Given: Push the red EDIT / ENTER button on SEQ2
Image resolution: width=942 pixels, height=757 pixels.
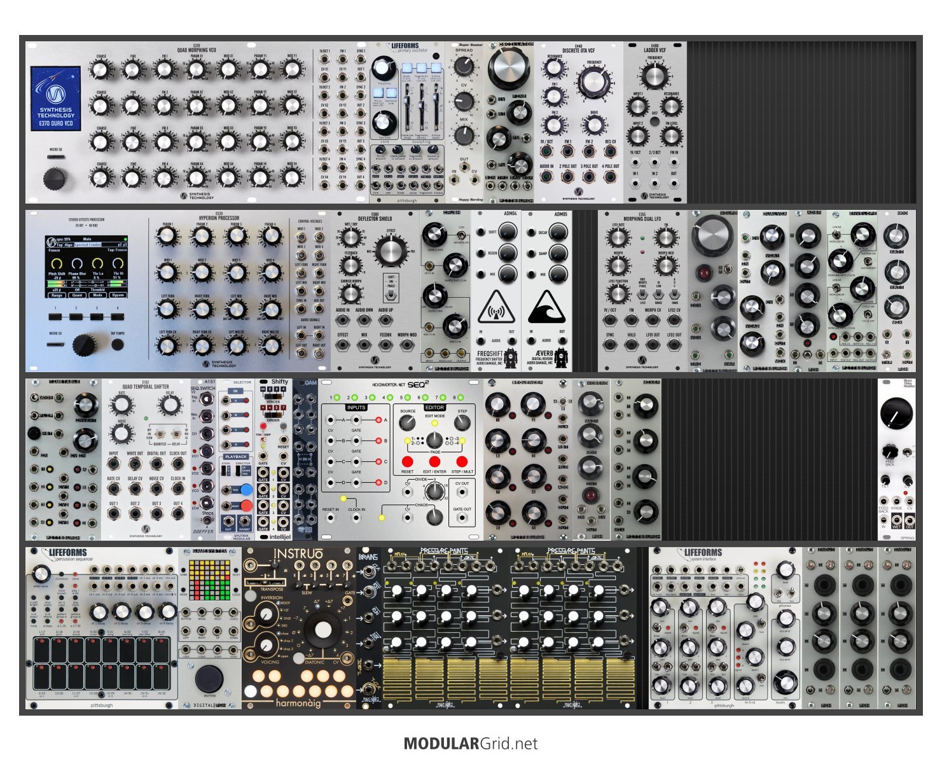Looking at the screenshot, I should [434, 461].
